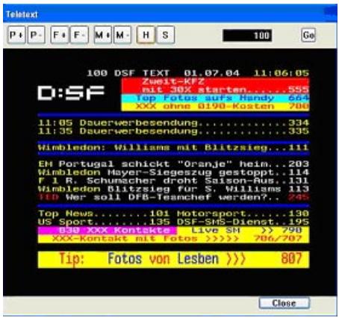Click the 'Tip: Fotos von Lesben' banner
339x318 pixels.
[x=173, y=260]
